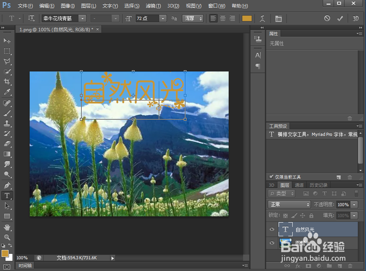366x271 pixels.
Task: Open status bar info arrow menu
Action: coord(113,258)
